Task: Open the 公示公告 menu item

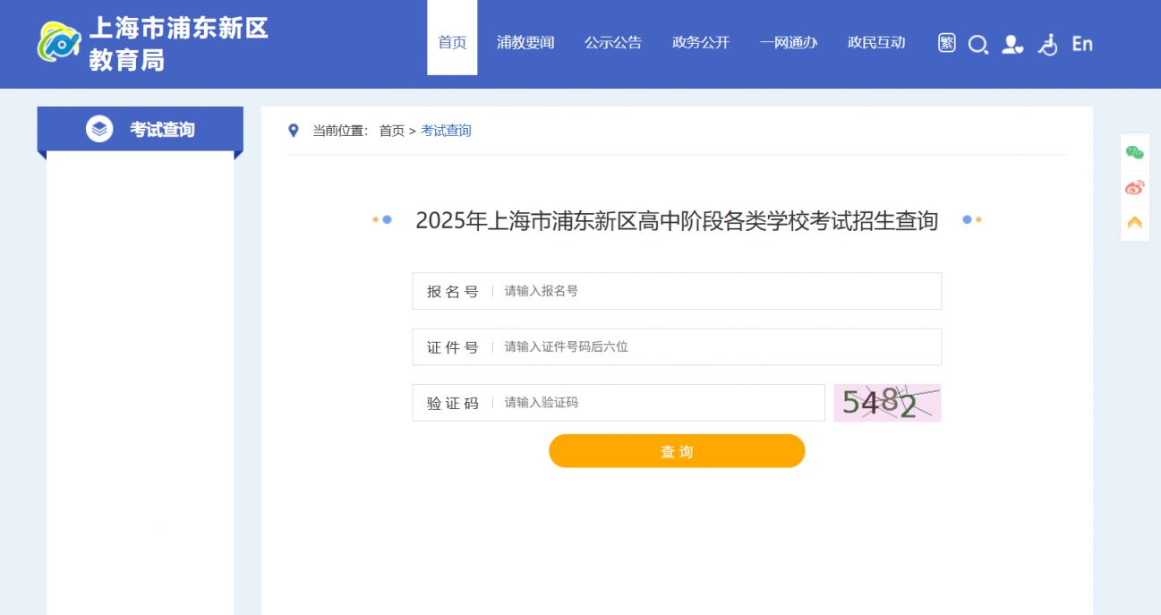Action: click(615, 42)
